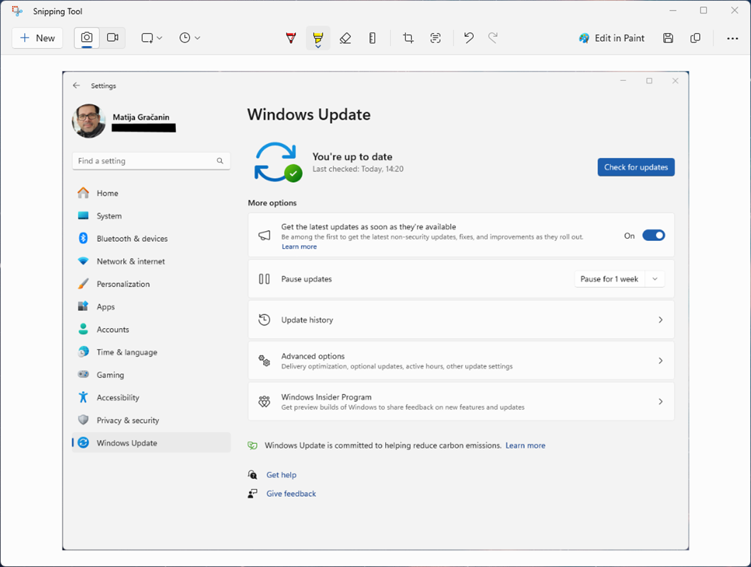Screen dimensions: 751x567
Task: Click the Accounts sidebar icon
Action: tap(84, 329)
